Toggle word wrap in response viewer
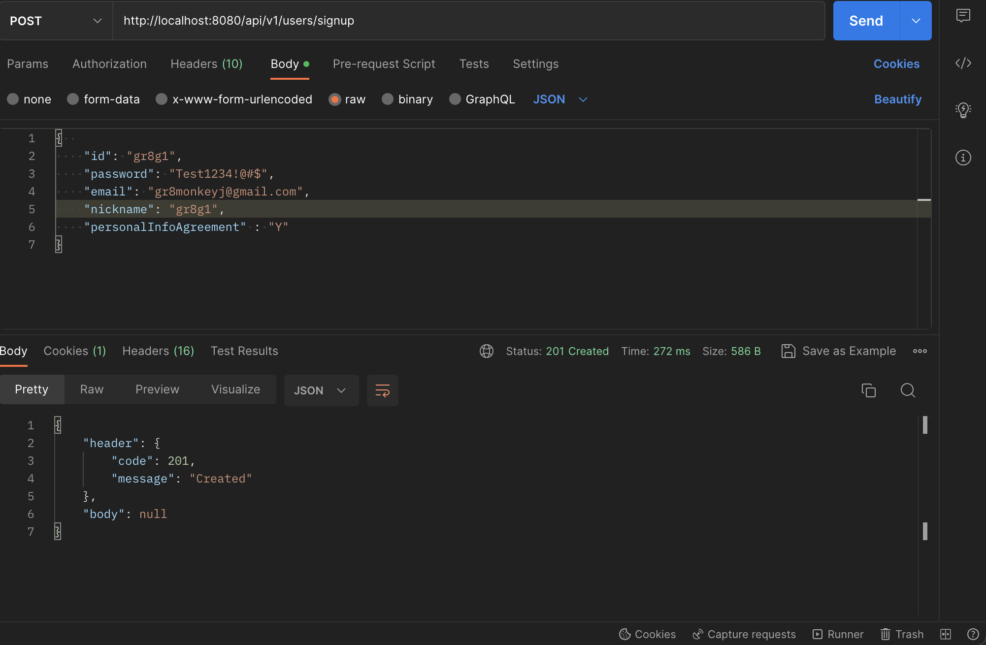986x645 pixels. (382, 390)
